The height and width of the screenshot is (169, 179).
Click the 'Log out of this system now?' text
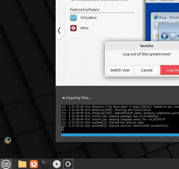(147, 54)
